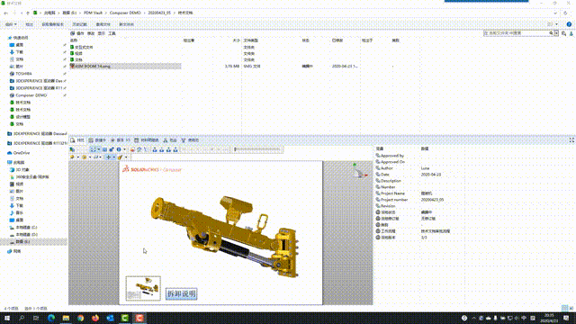Click the paintbrush icon on second toolbar row
Image resolution: width=576 pixels, height=324 pixels.
point(120,157)
